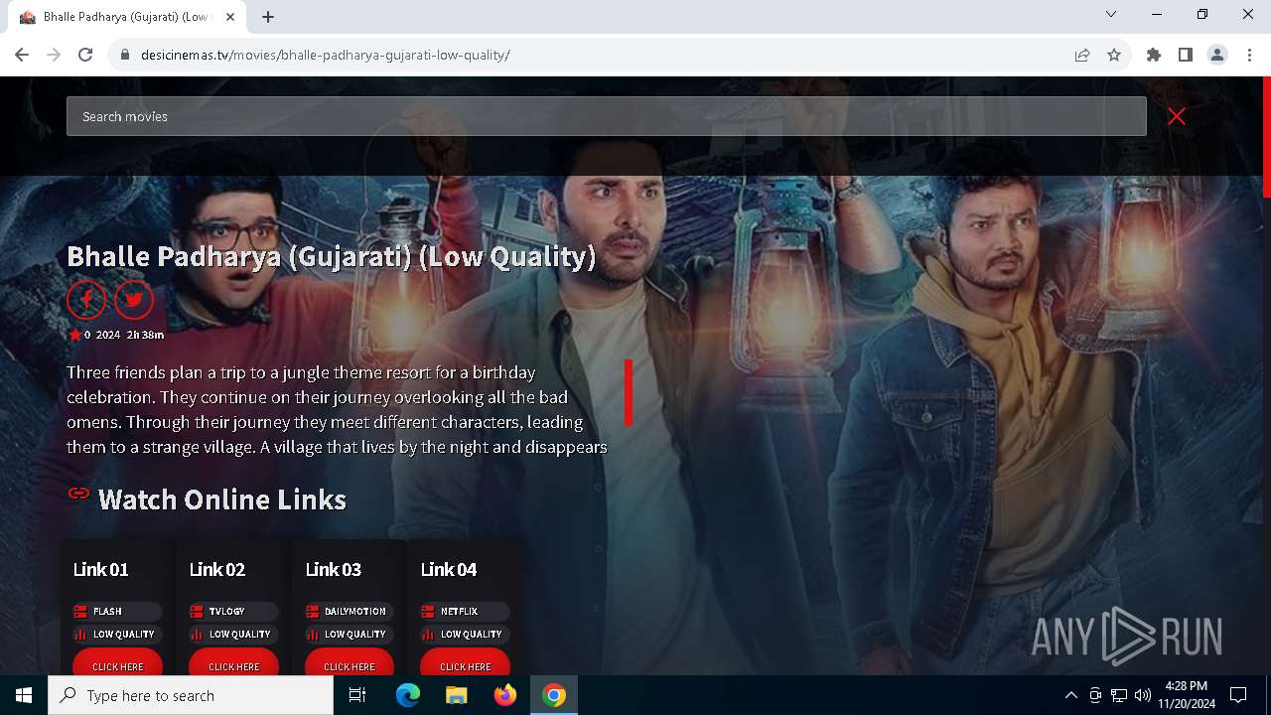Reload the current page
1271x715 pixels.
85,55
